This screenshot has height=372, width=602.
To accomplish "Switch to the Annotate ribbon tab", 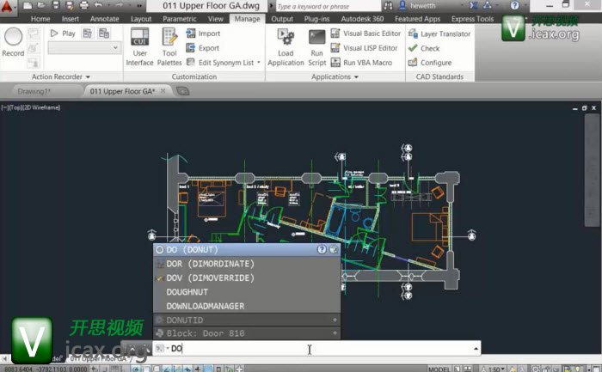I will [x=106, y=18].
